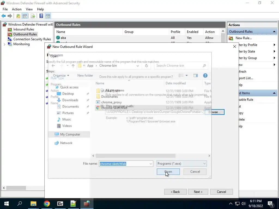The image size is (279, 209).
Task: Click Cancel in the Open file dialog
Action: coord(195,172)
